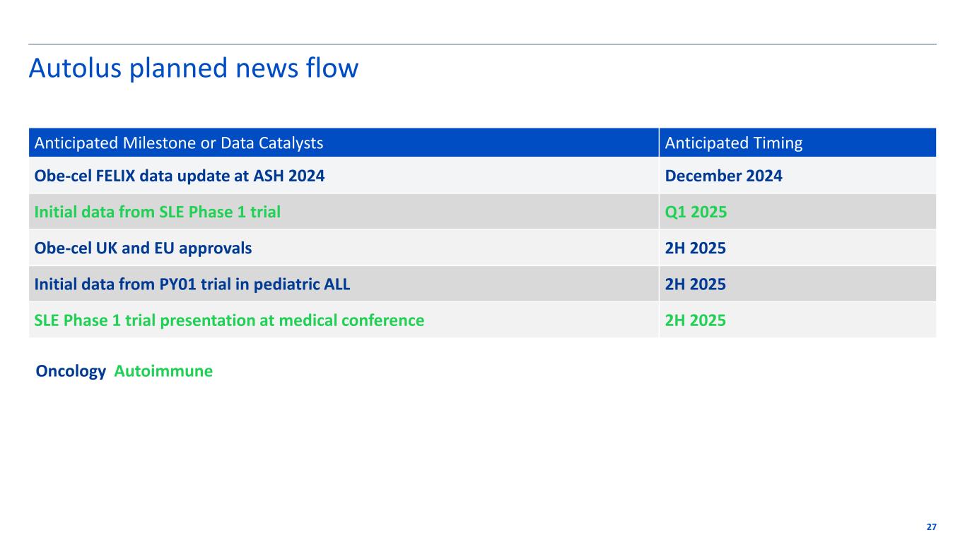Viewport: 965px width, 542px height.
Task: Click SLE trial presentation at medical conference
Action: point(229,320)
